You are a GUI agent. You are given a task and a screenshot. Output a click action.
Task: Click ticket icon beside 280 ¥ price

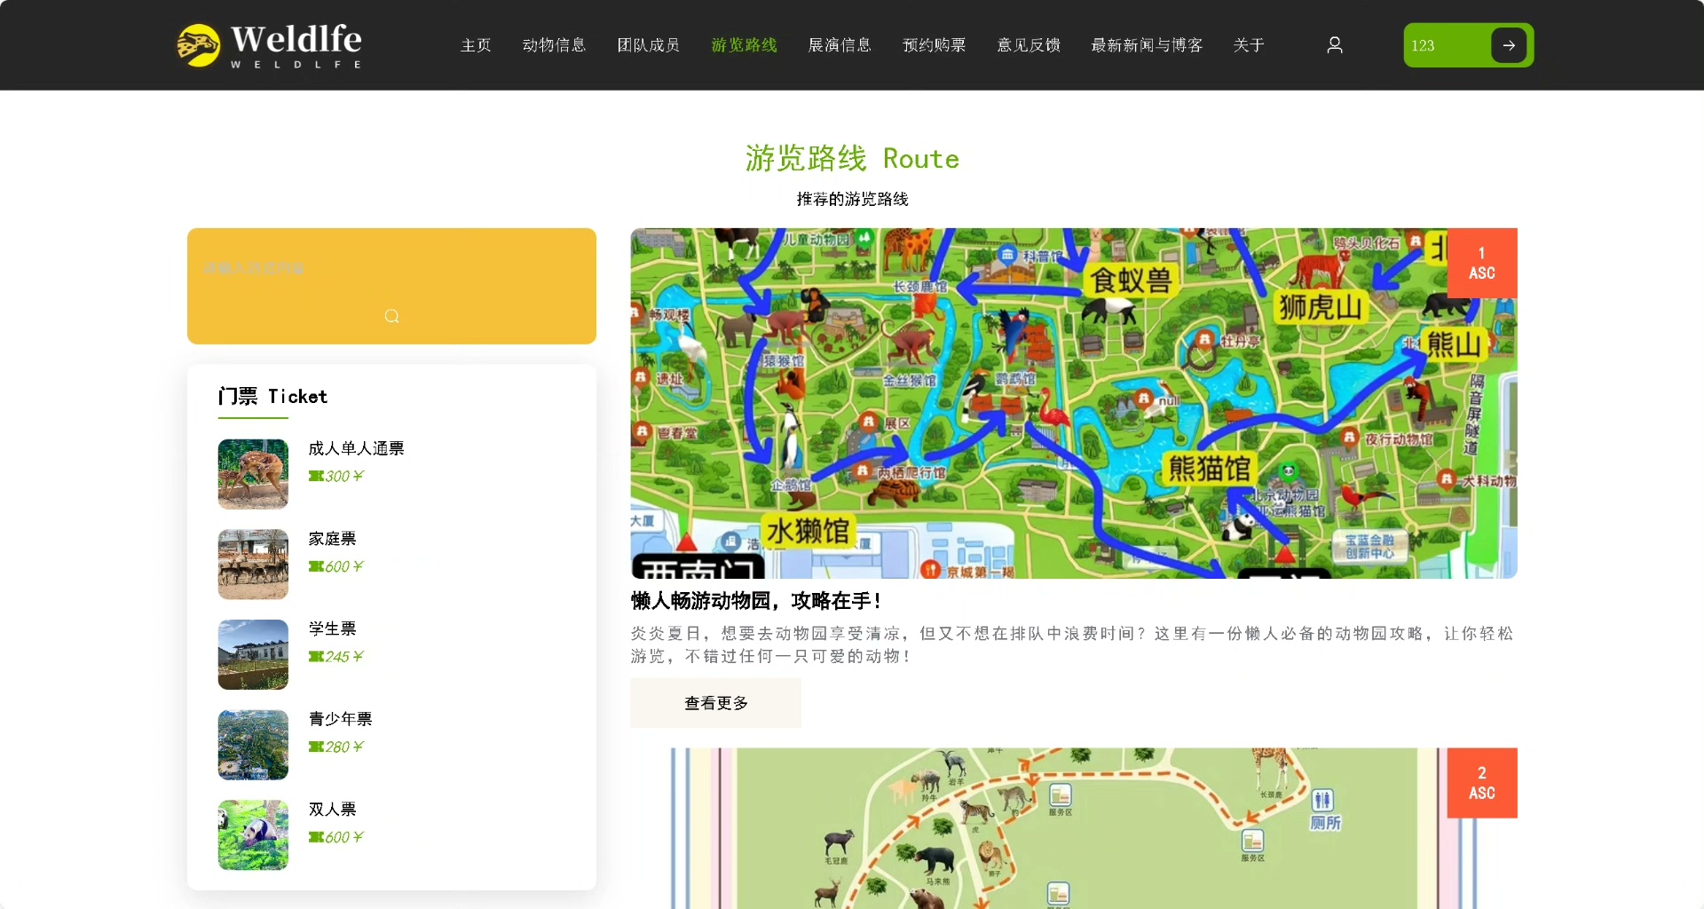316,747
